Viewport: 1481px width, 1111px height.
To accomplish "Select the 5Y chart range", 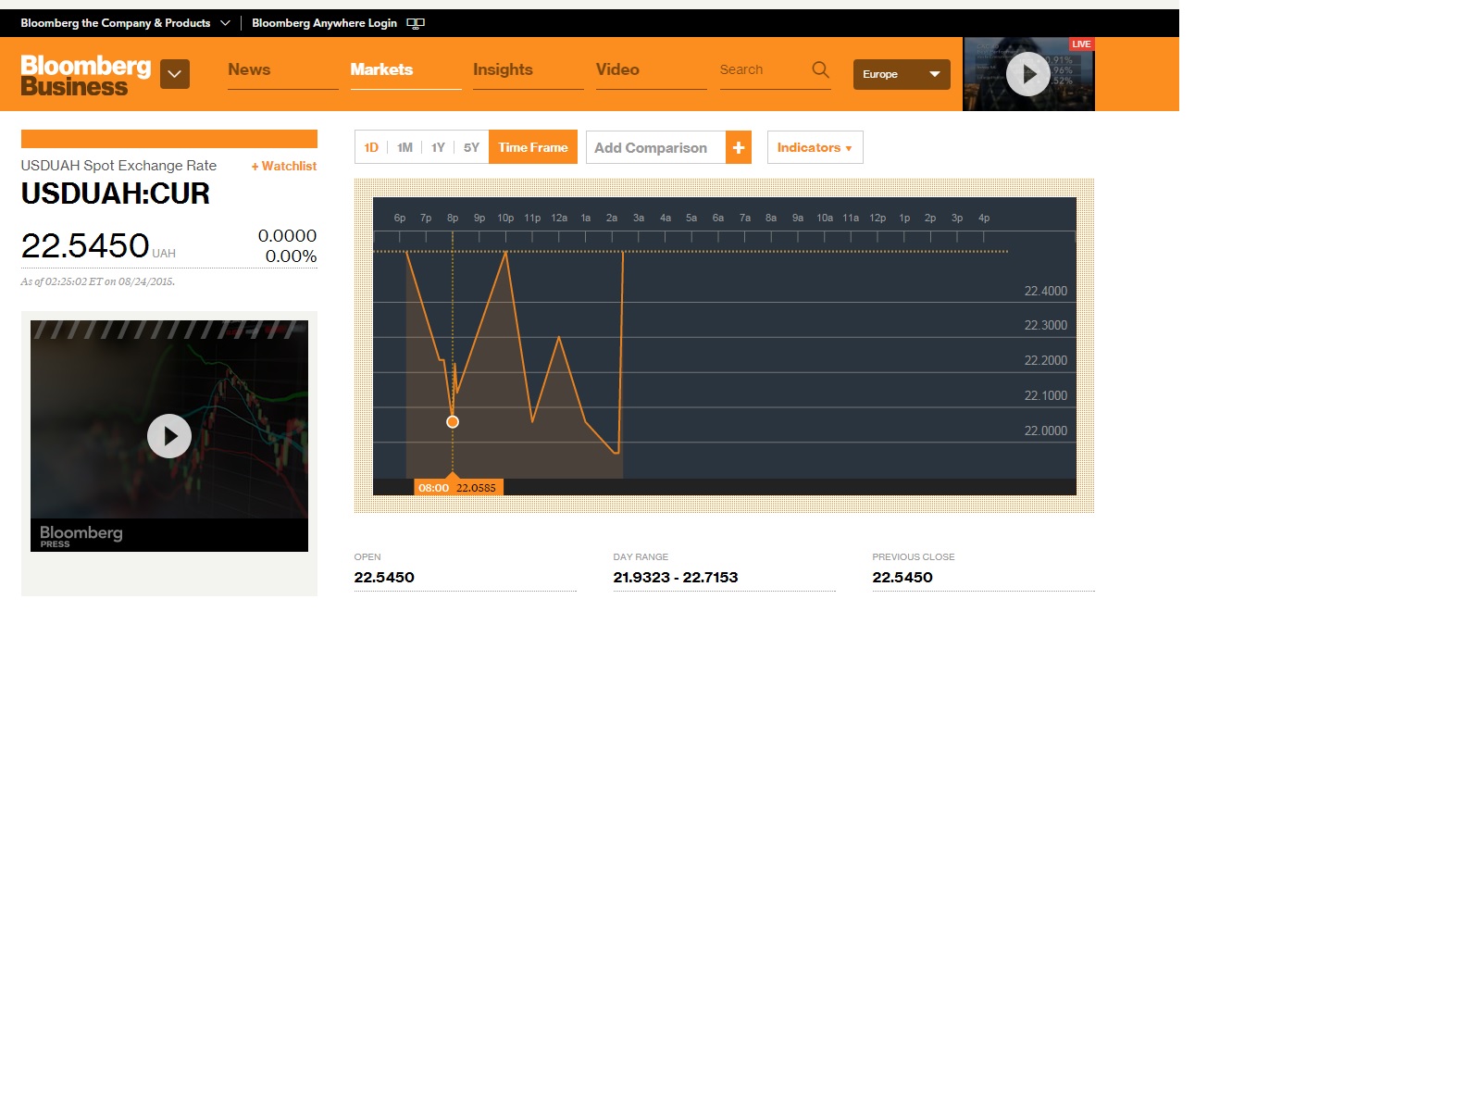I will point(471,147).
